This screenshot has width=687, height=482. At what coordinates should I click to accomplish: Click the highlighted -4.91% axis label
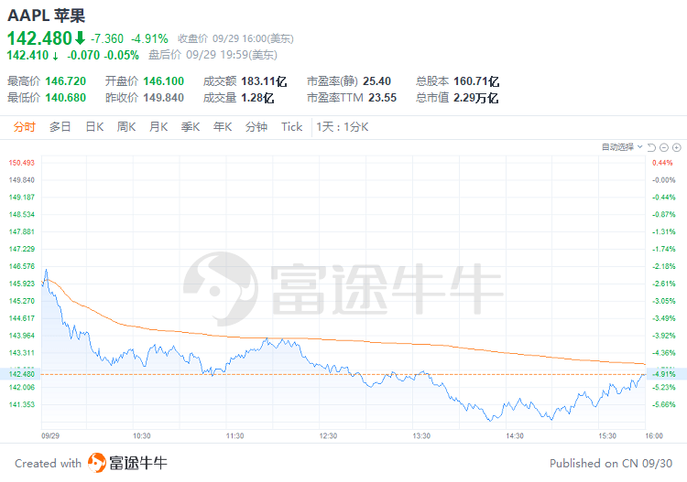point(664,374)
